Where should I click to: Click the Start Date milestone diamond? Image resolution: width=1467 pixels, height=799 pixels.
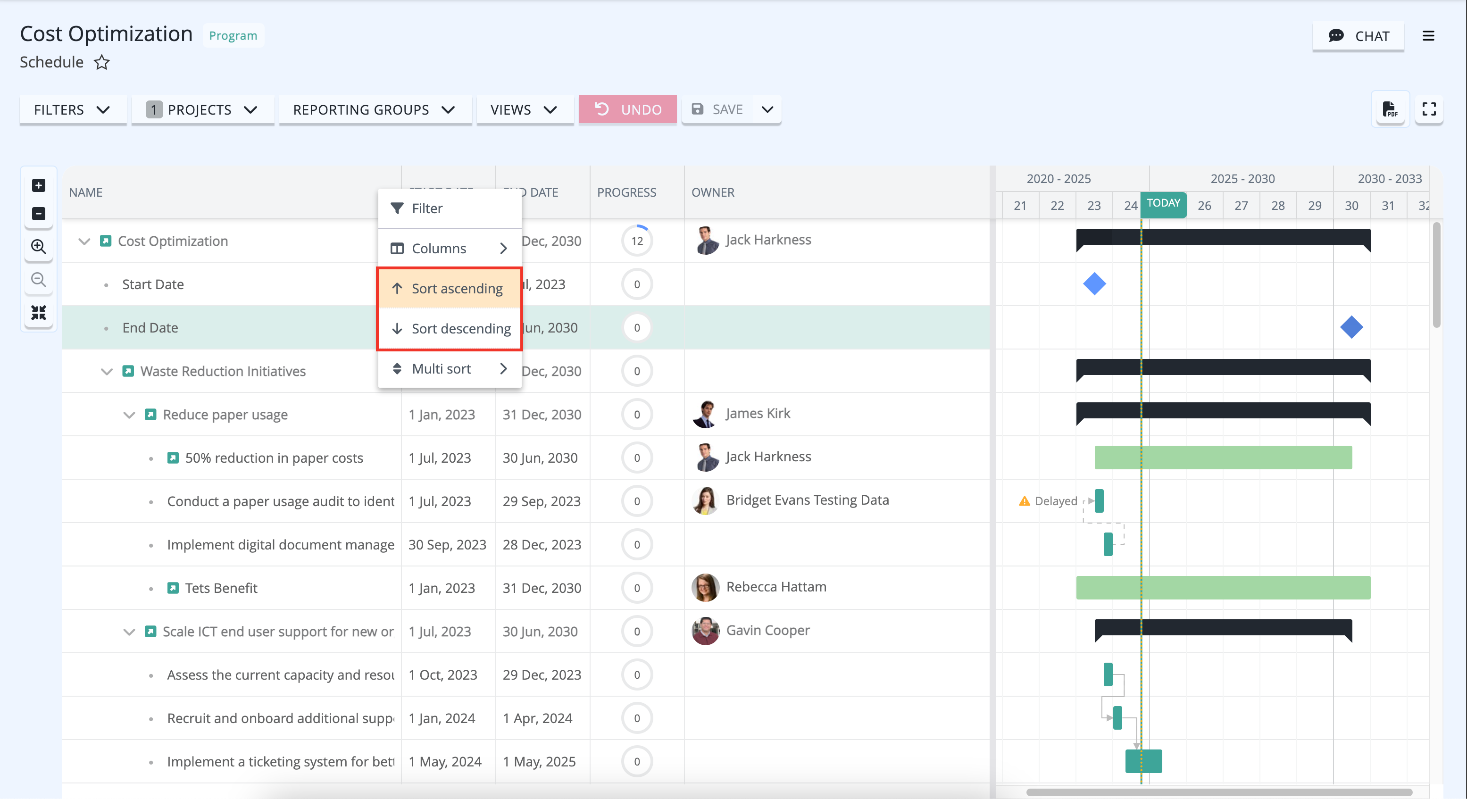pyautogui.click(x=1094, y=283)
